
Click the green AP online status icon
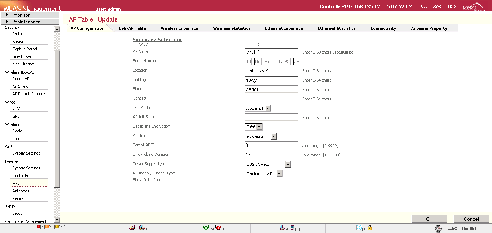click(206, 228)
